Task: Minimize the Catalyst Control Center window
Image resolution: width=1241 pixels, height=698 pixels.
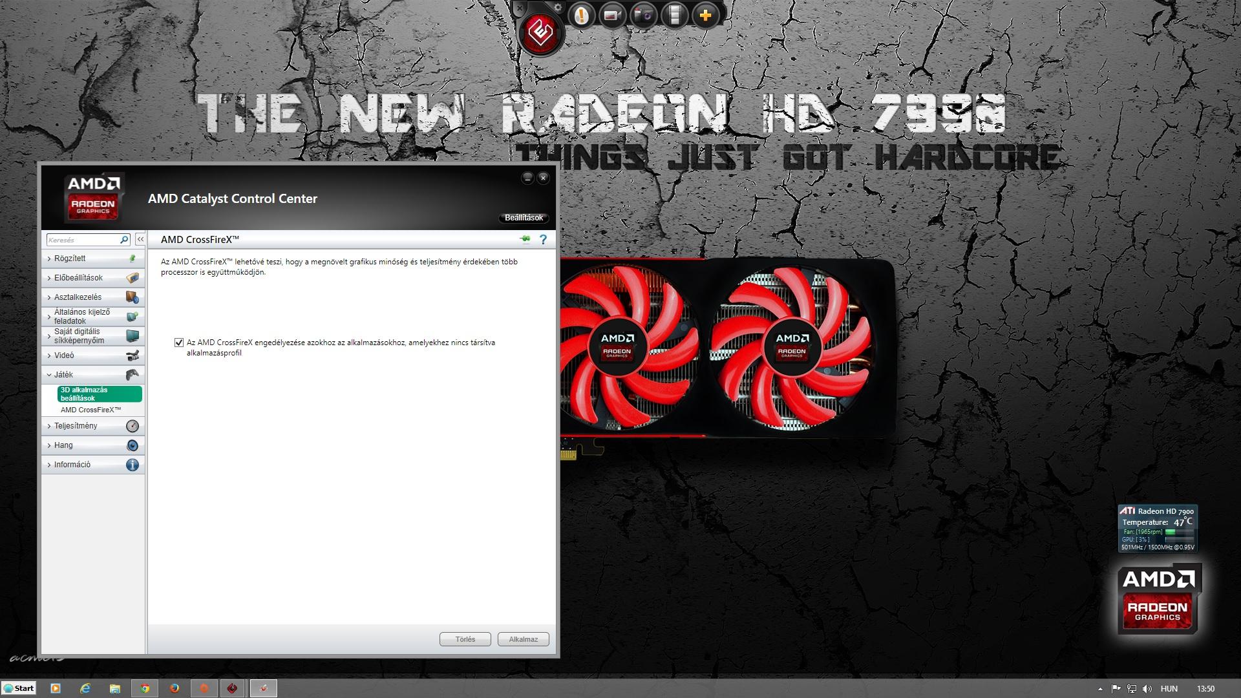Action: click(x=527, y=178)
